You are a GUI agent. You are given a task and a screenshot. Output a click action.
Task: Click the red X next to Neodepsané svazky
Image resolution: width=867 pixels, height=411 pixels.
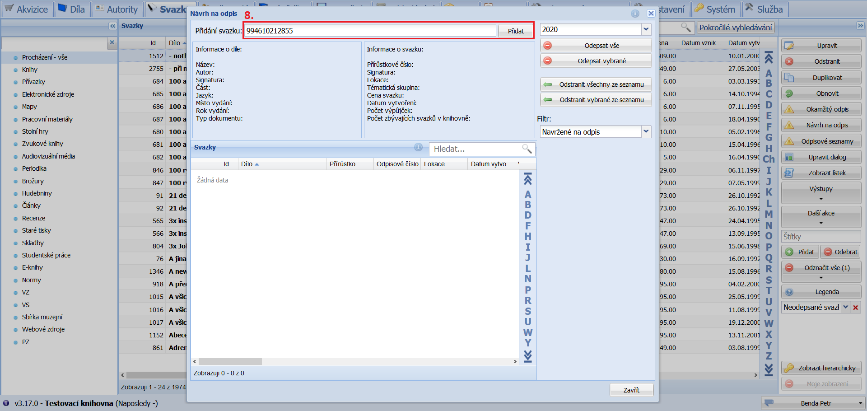click(x=855, y=307)
